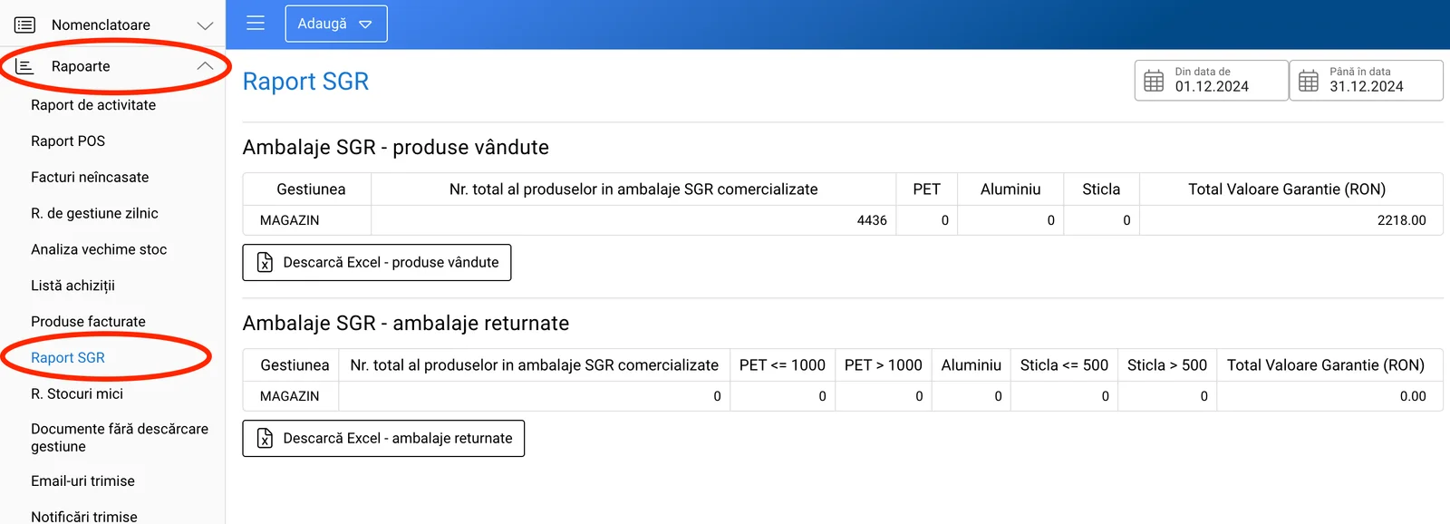Click the calendar icon for Din data de

tap(1154, 81)
